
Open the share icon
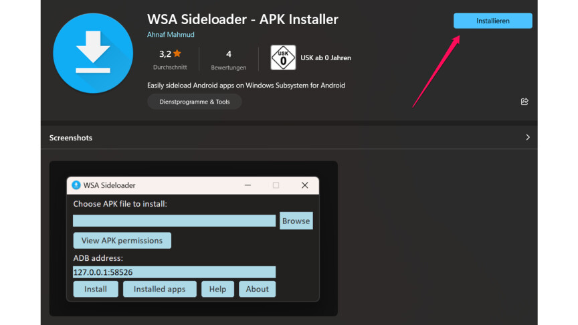524,102
